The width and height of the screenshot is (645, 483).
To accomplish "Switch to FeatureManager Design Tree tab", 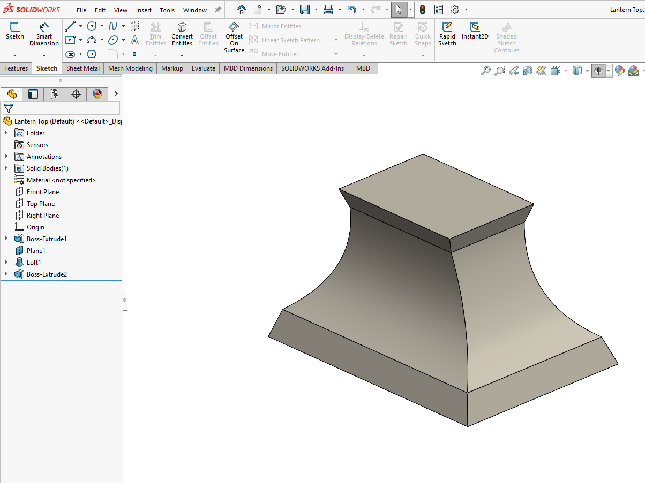I will click(12, 94).
